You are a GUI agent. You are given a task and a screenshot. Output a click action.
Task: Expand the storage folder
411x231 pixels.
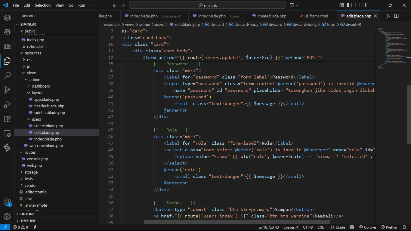31,172
